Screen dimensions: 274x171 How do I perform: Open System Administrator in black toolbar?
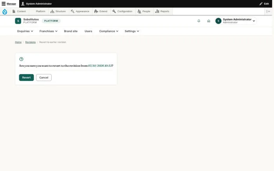pos(36,4)
